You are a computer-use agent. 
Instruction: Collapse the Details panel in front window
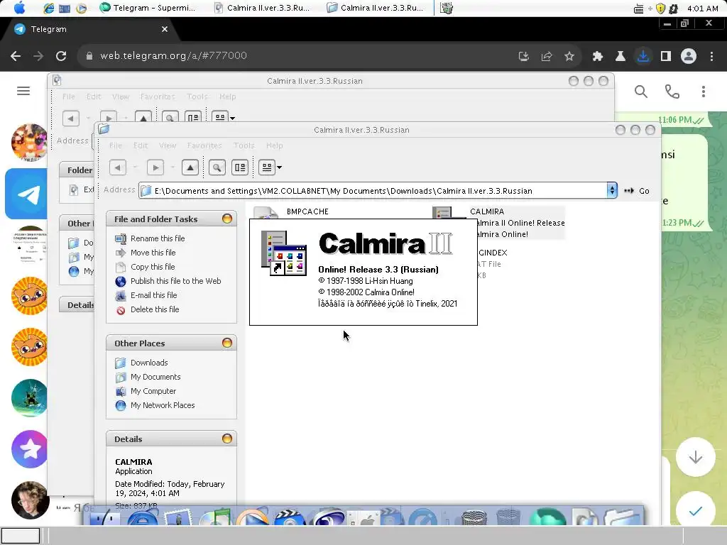click(x=226, y=439)
